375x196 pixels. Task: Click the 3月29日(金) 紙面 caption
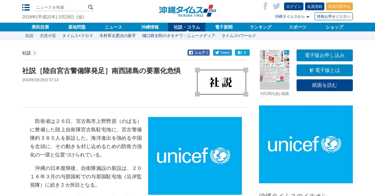click(x=275, y=94)
